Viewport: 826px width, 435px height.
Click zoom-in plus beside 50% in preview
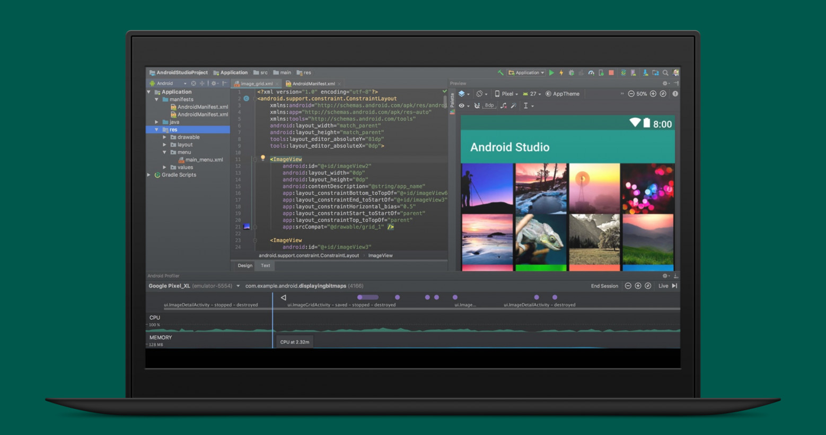653,94
